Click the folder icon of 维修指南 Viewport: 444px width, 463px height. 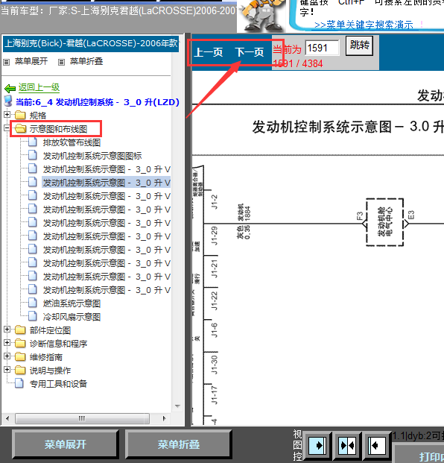pos(20,356)
